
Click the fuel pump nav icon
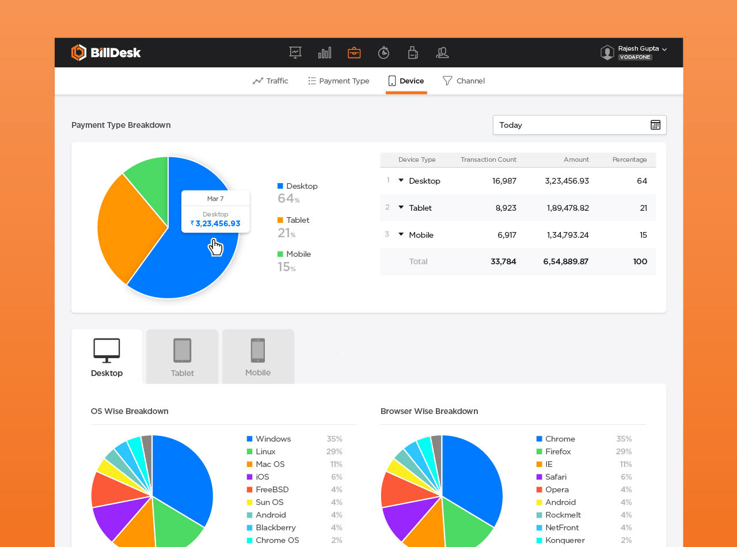click(x=413, y=53)
